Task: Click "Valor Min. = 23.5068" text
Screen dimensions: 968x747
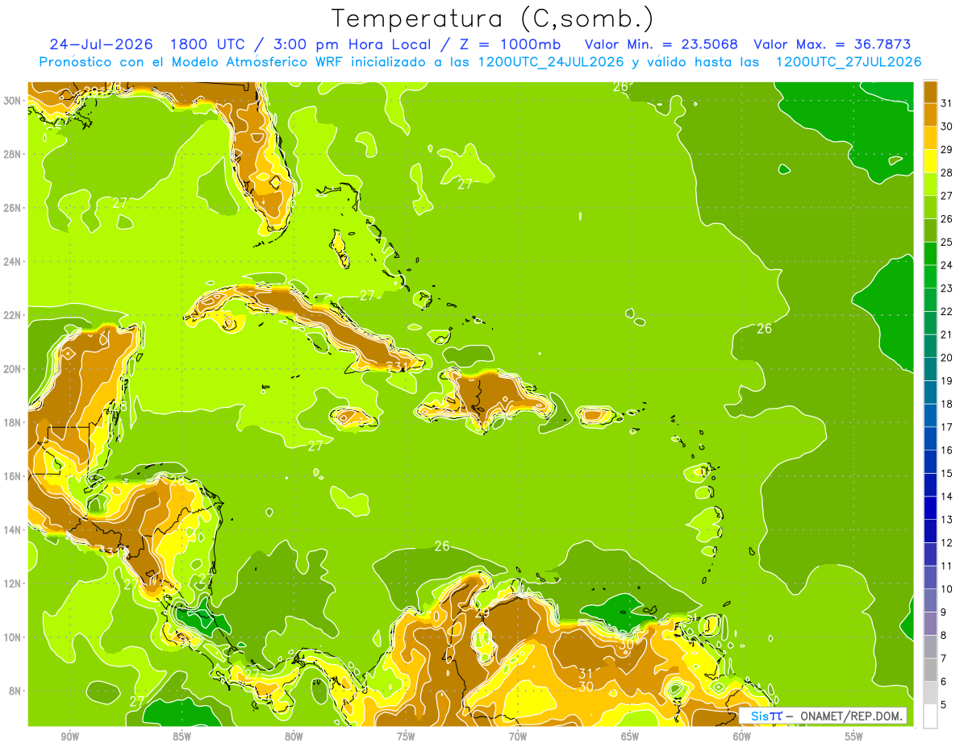Action: click(x=661, y=44)
